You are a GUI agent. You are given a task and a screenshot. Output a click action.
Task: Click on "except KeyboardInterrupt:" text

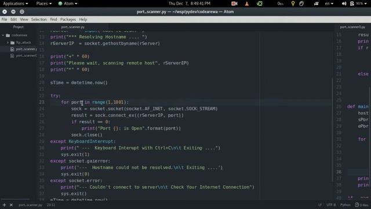[83, 142]
